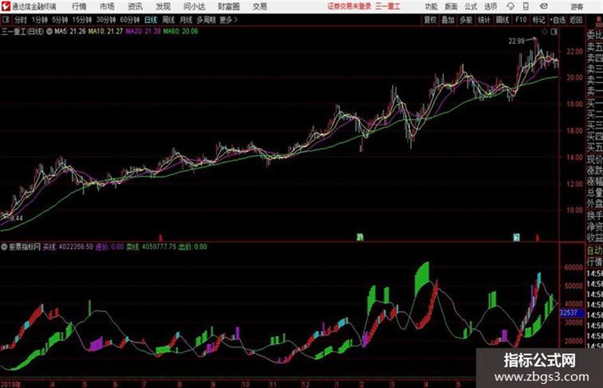Switch to the 5分钟 period tab
Viewport: 603px width, 388px height.
tap(60, 20)
